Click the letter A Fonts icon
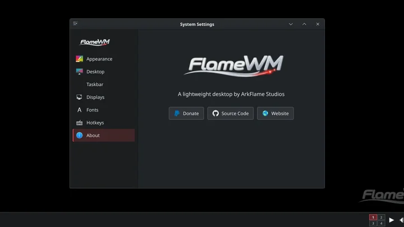This screenshot has height=227, width=404. (x=79, y=110)
